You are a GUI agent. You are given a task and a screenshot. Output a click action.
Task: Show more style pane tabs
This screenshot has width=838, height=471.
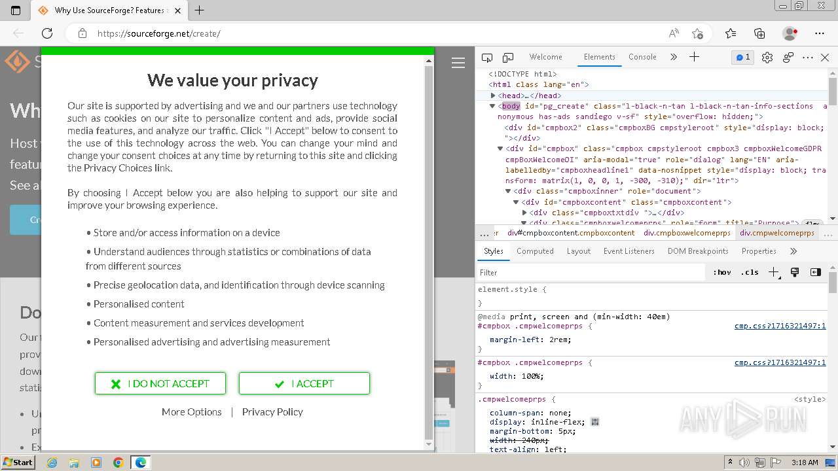[x=793, y=251]
